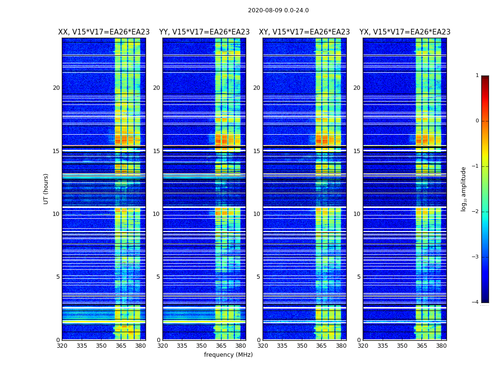
Task: Click the 365 MHz tick under YY panel
Action: (x=221, y=346)
